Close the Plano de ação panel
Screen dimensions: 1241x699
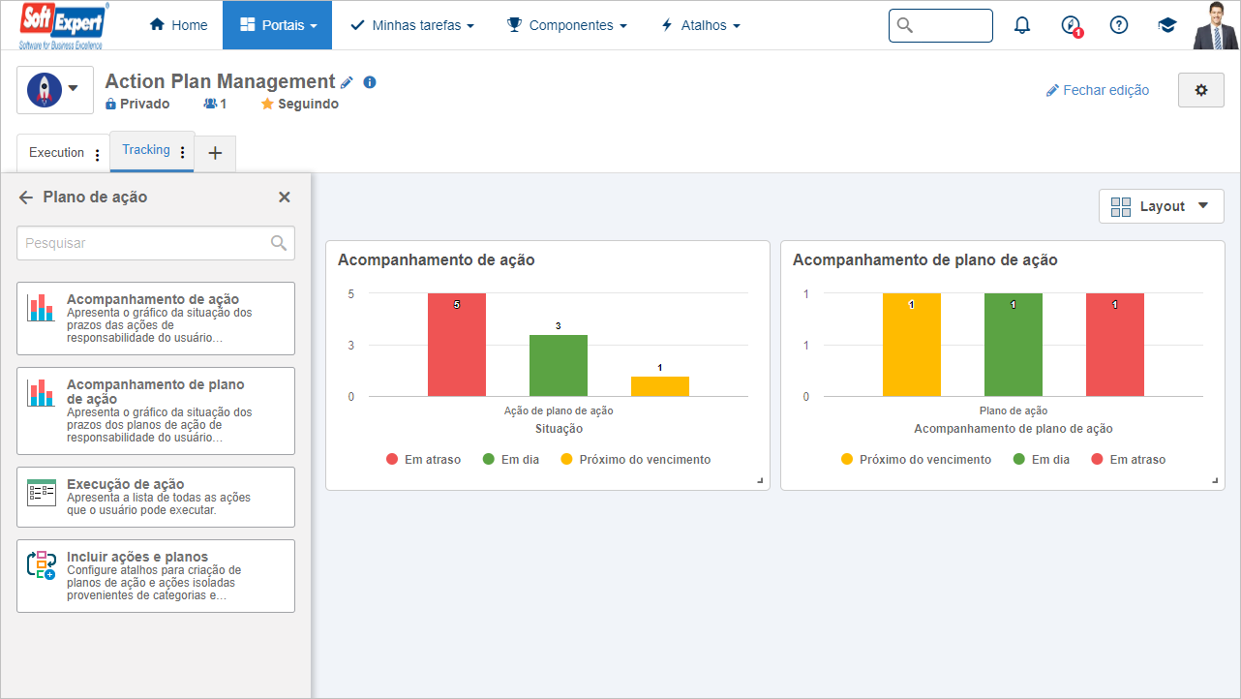pos(285,198)
